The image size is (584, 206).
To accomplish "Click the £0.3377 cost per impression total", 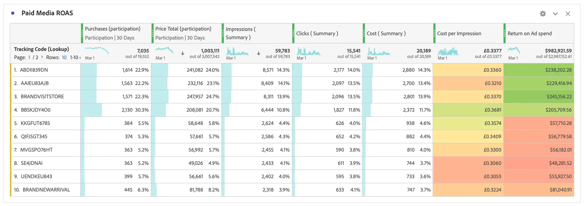I will [493, 51].
